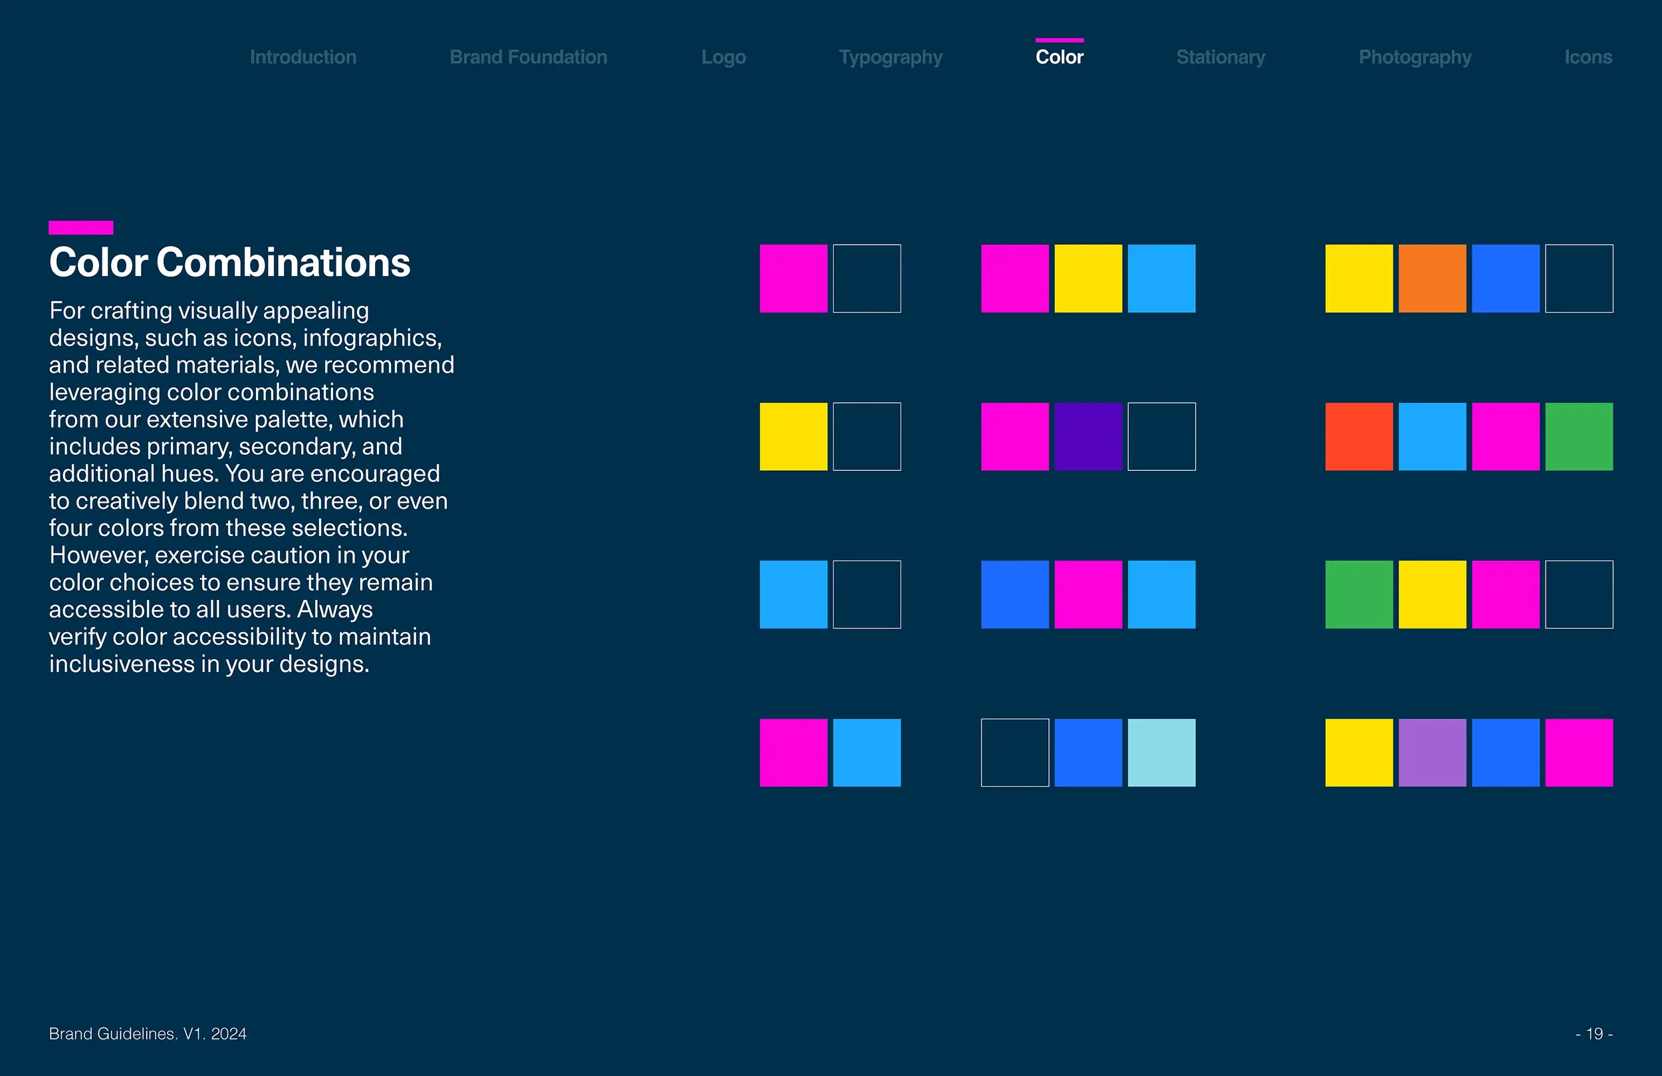Screen dimensions: 1662x1076
Task: Switch to the Logo tab
Action: click(x=723, y=57)
